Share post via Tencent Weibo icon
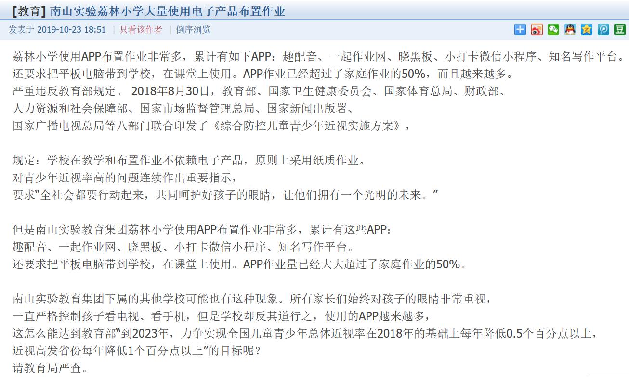The image size is (629, 377). click(x=603, y=29)
